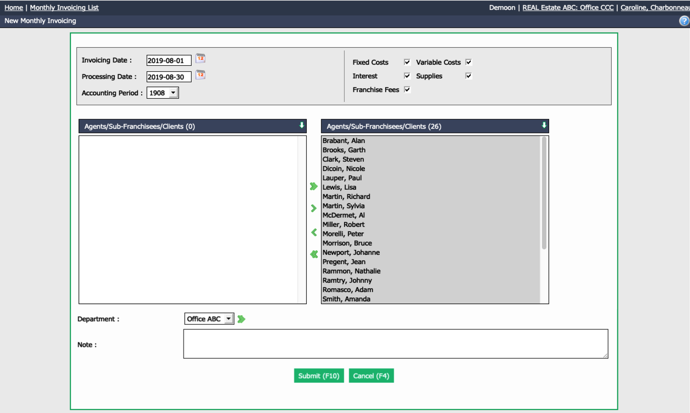Image resolution: width=690 pixels, height=413 pixels.
Task: Click the right agents list scrollbar
Action: (544, 193)
